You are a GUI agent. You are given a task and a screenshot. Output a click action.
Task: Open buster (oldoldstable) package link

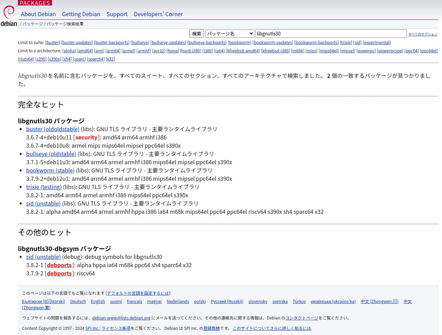pos(53,129)
